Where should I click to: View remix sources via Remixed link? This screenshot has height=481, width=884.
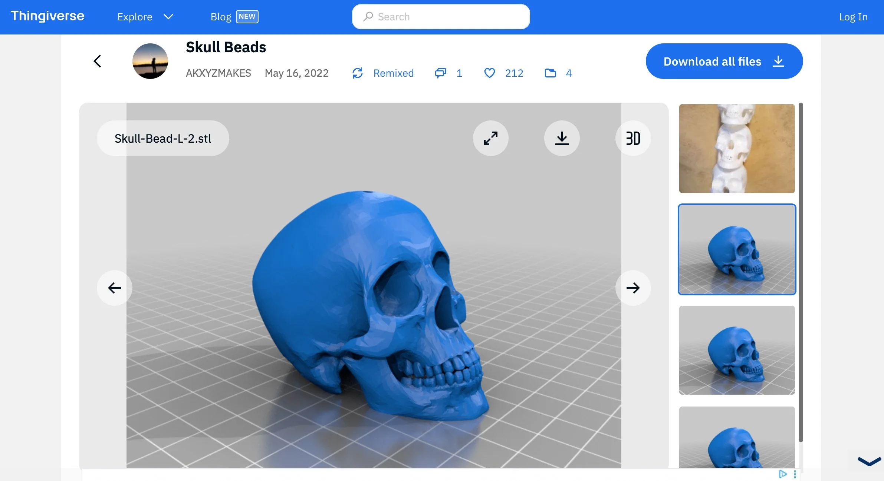point(393,73)
